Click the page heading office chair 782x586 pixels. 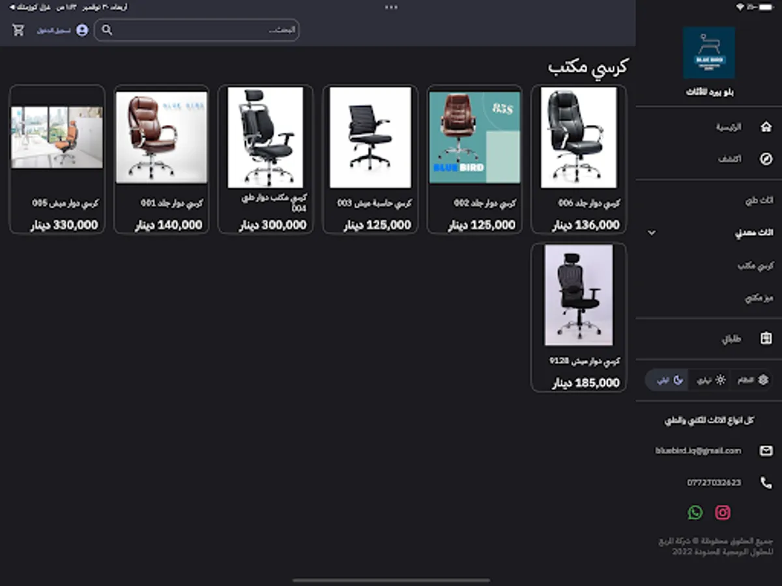point(588,67)
